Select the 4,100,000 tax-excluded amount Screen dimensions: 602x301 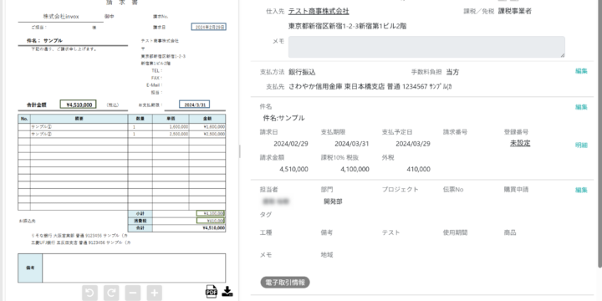click(355, 169)
